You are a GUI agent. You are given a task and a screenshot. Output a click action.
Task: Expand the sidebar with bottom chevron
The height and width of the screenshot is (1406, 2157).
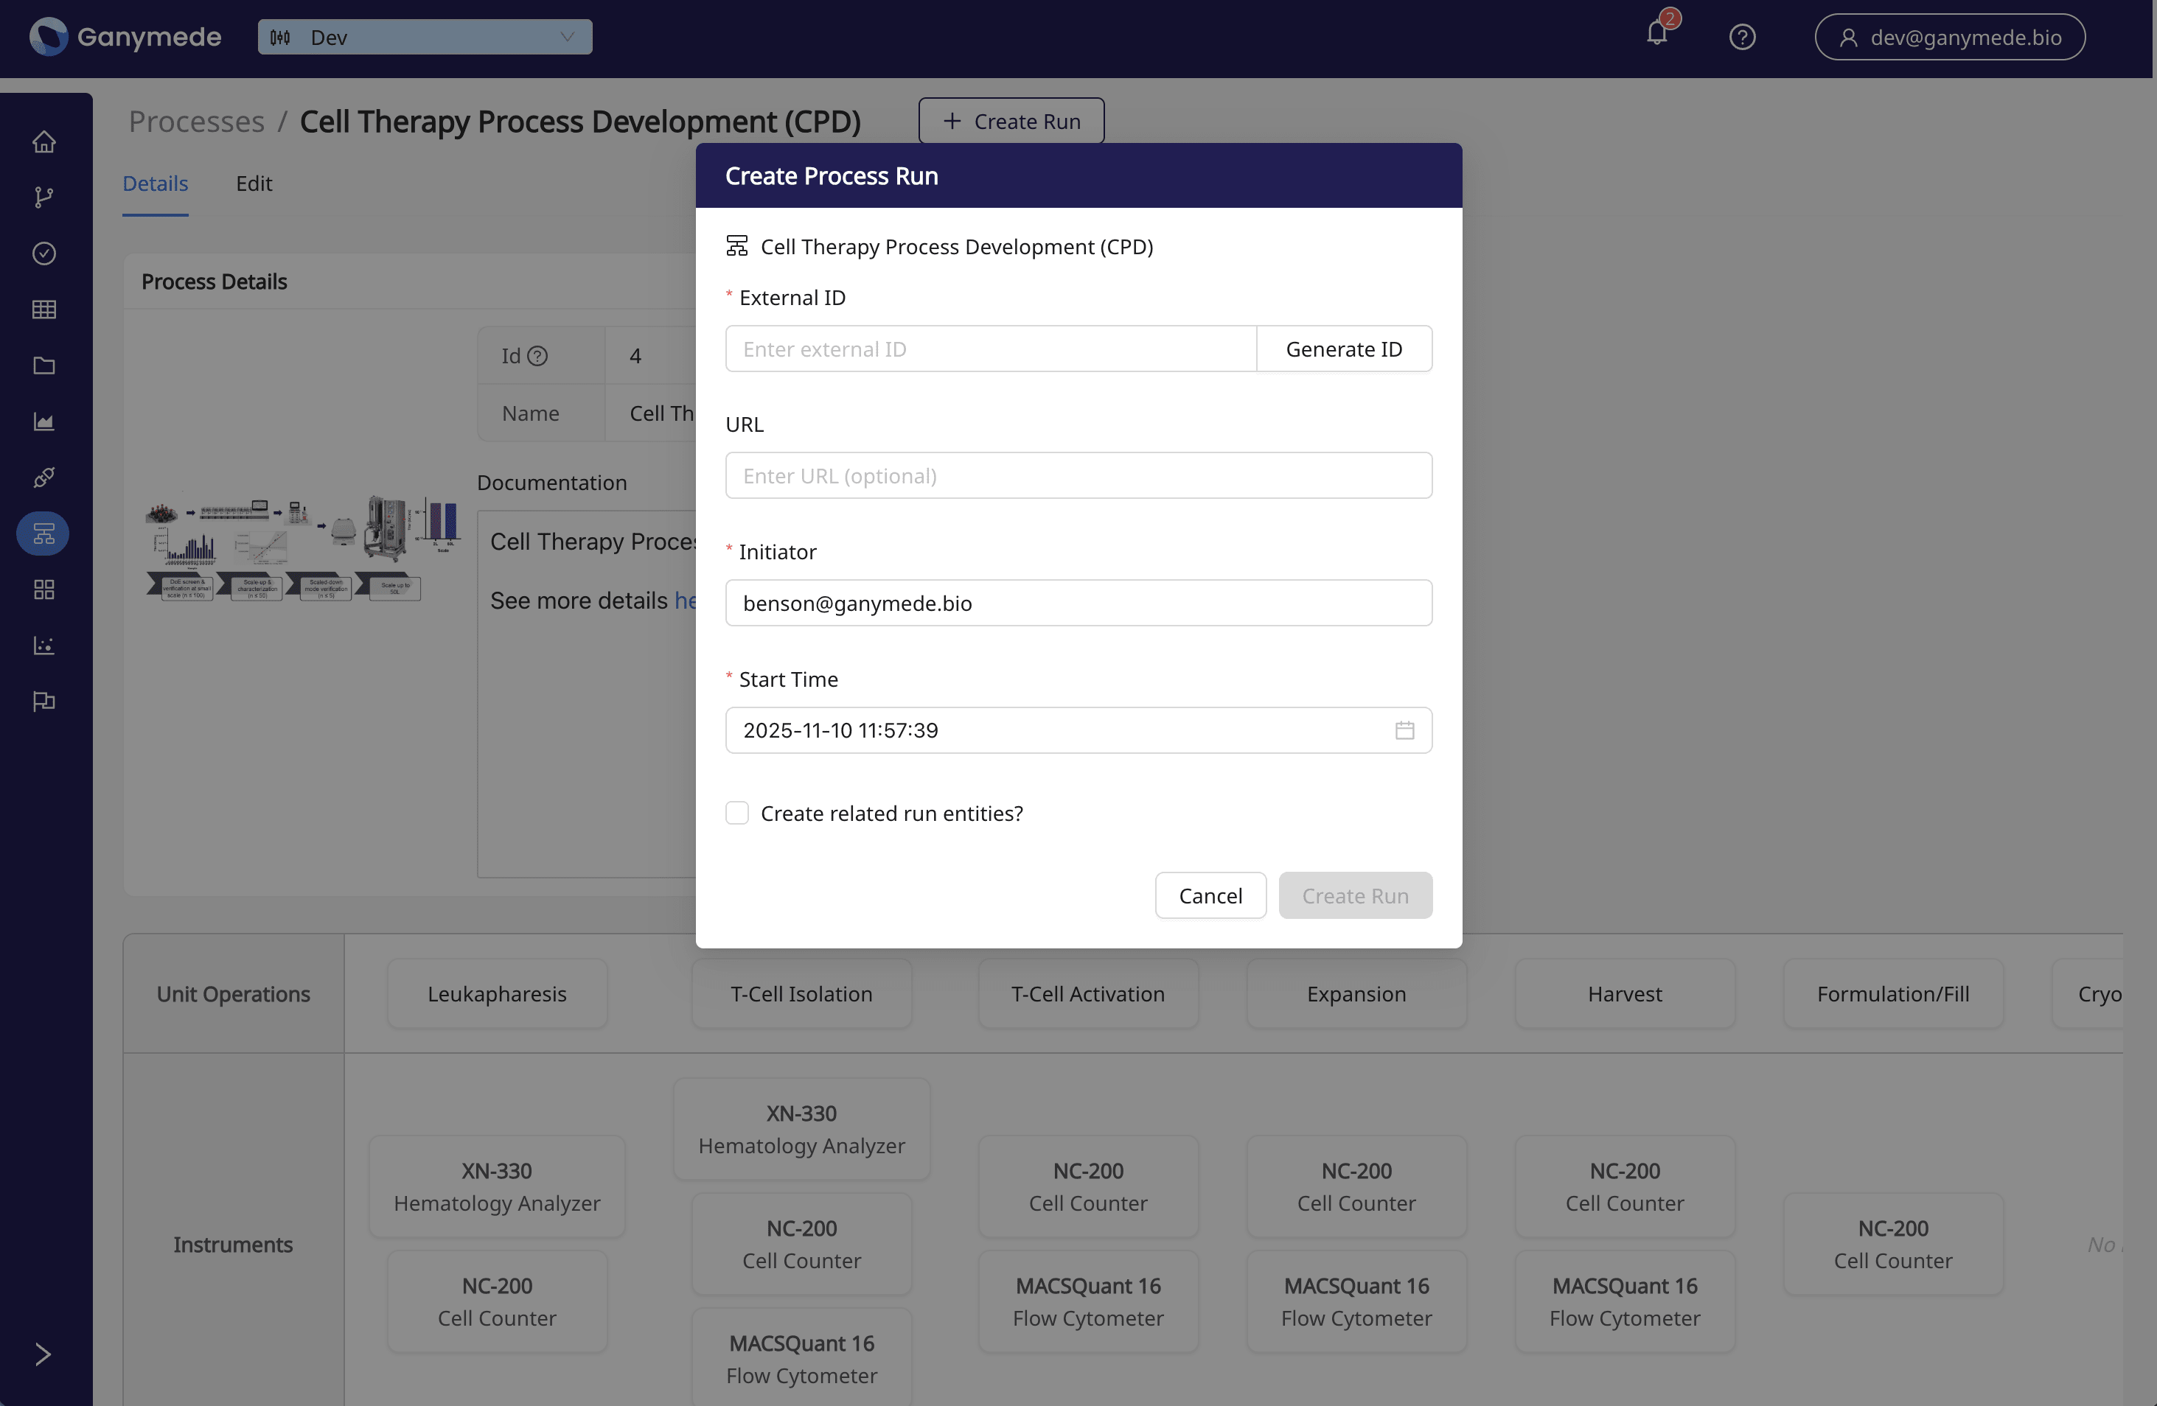click(x=43, y=1354)
